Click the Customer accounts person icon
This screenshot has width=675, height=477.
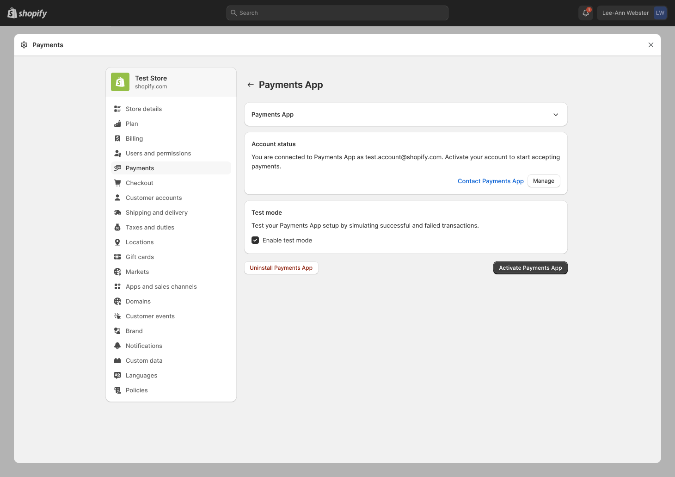point(117,198)
